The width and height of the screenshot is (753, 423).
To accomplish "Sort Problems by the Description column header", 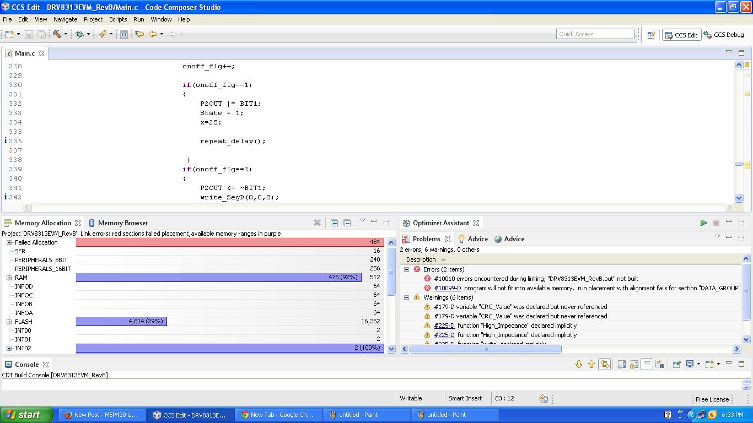I will tap(572, 259).
